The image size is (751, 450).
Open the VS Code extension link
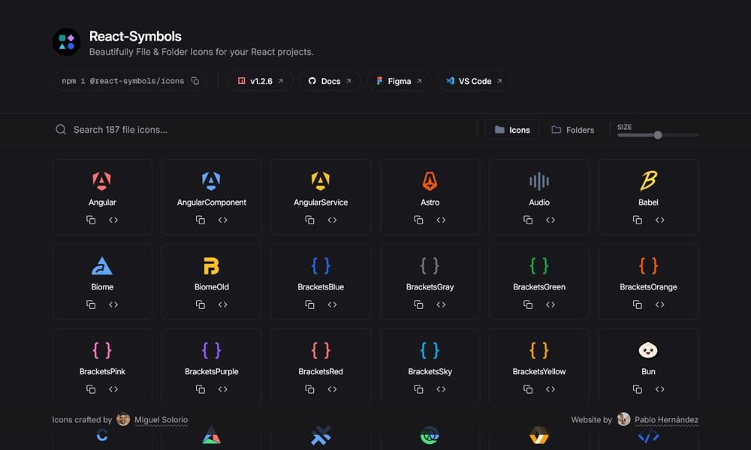(474, 80)
